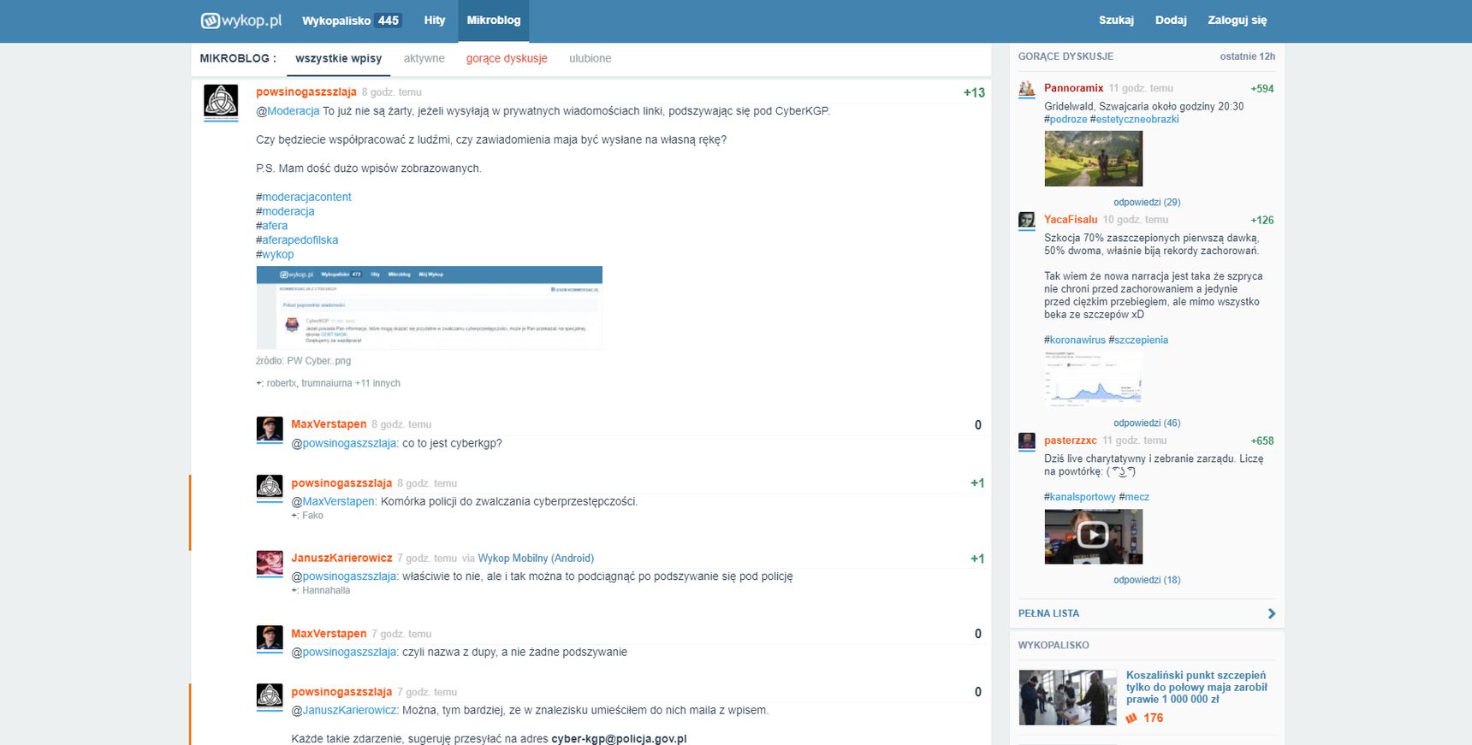Open Wykopalisko from the top bar

(336, 21)
